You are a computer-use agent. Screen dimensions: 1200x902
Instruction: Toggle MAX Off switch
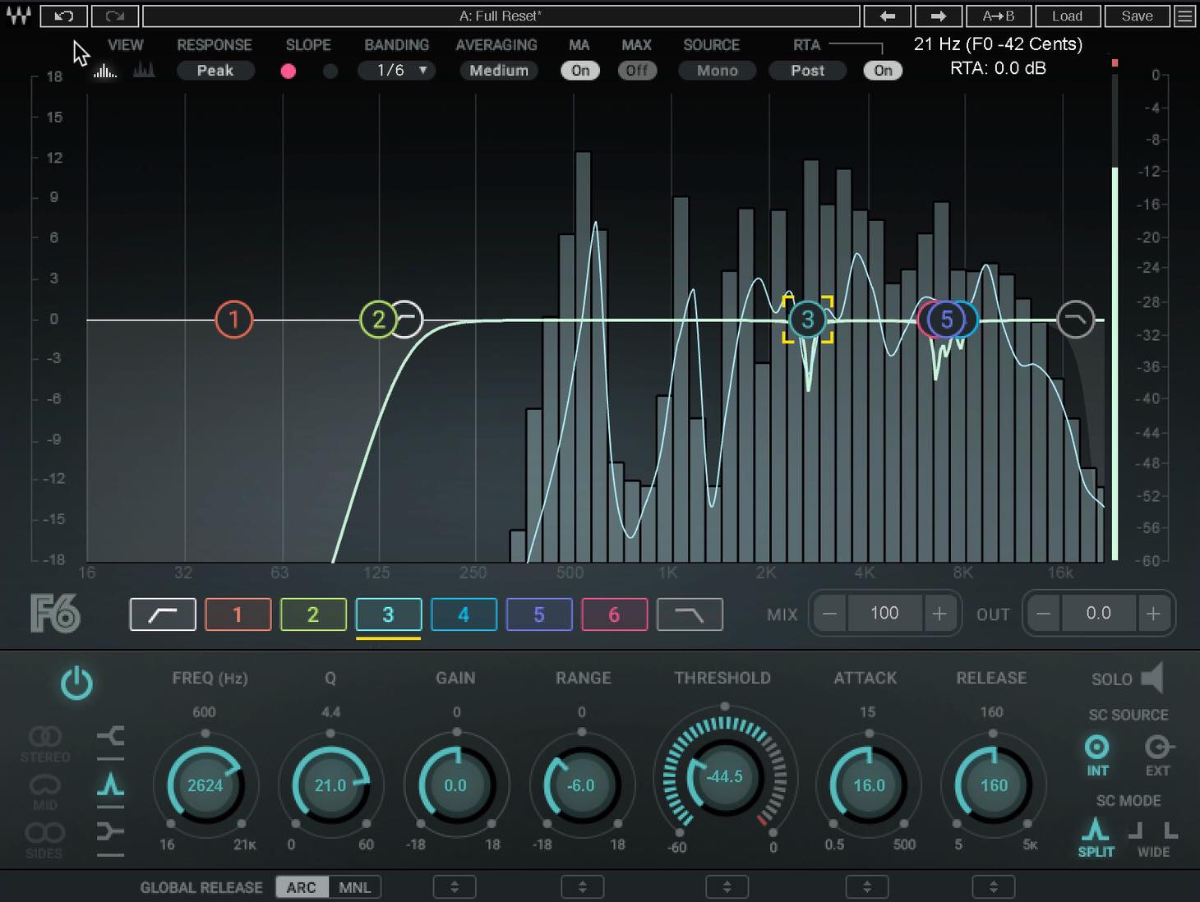[637, 71]
